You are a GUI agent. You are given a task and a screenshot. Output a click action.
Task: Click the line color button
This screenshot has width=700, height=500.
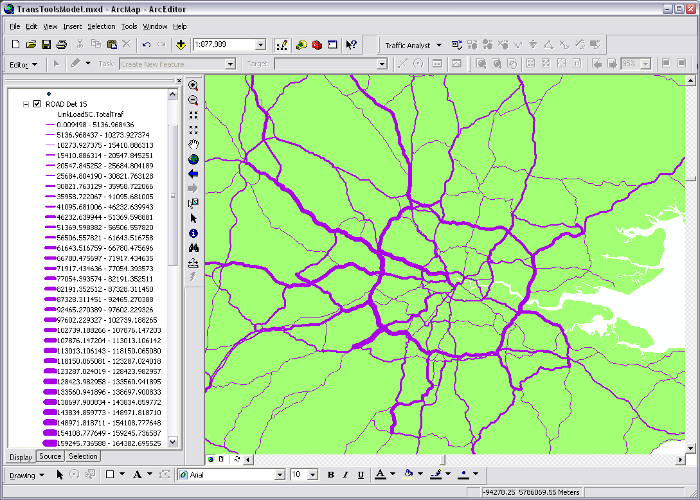(436, 474)
